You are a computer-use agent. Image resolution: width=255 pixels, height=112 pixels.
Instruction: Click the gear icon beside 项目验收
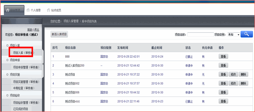(7, 95)
